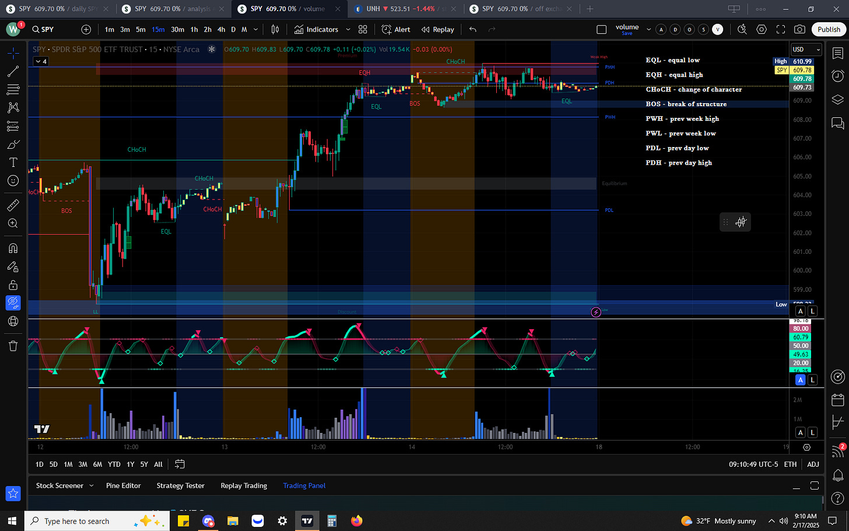Switch to the UNH 523.51 browser tab
Image resolution: width=849 pixels, height=531 pixels.
(405, 9)
